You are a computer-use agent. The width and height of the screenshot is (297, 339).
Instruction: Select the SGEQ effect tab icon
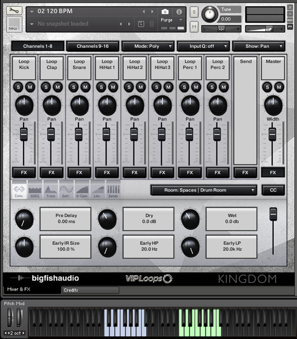(x=35, y=191)
